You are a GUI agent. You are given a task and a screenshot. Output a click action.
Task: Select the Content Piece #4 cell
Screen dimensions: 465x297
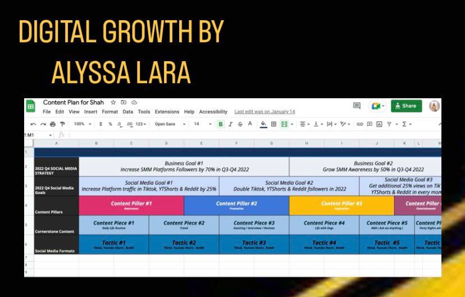pyautogui.click(x=324, y=225)
